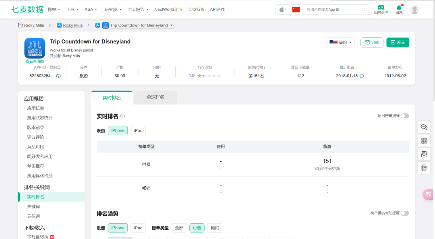Open 版本记录 in sidebar

tap(35, 128)
